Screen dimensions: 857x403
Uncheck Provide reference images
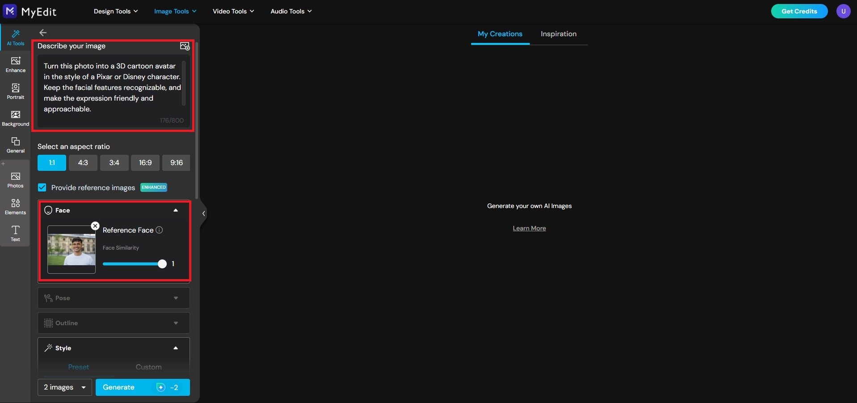pyautogui.click(x=42, y=187)
